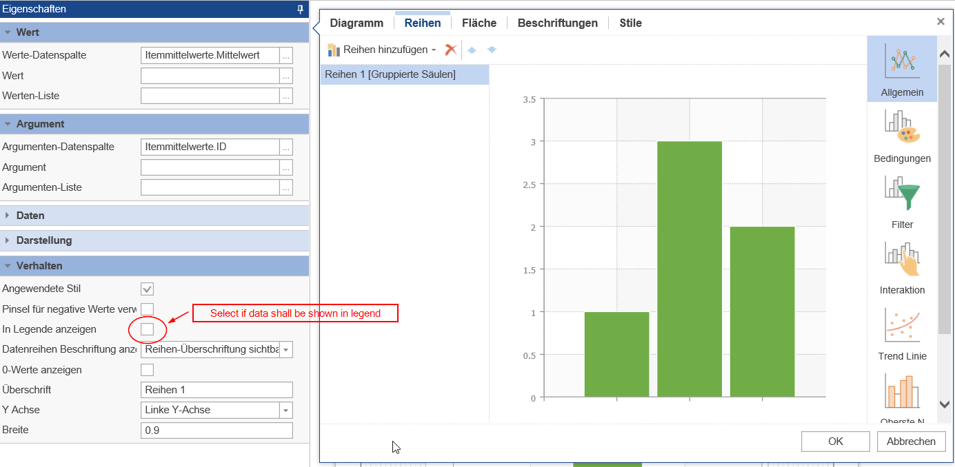Click the Werte-Datenspalte input field
The height and width of the screenshot is (467, 955).
[x=210, y=55]
